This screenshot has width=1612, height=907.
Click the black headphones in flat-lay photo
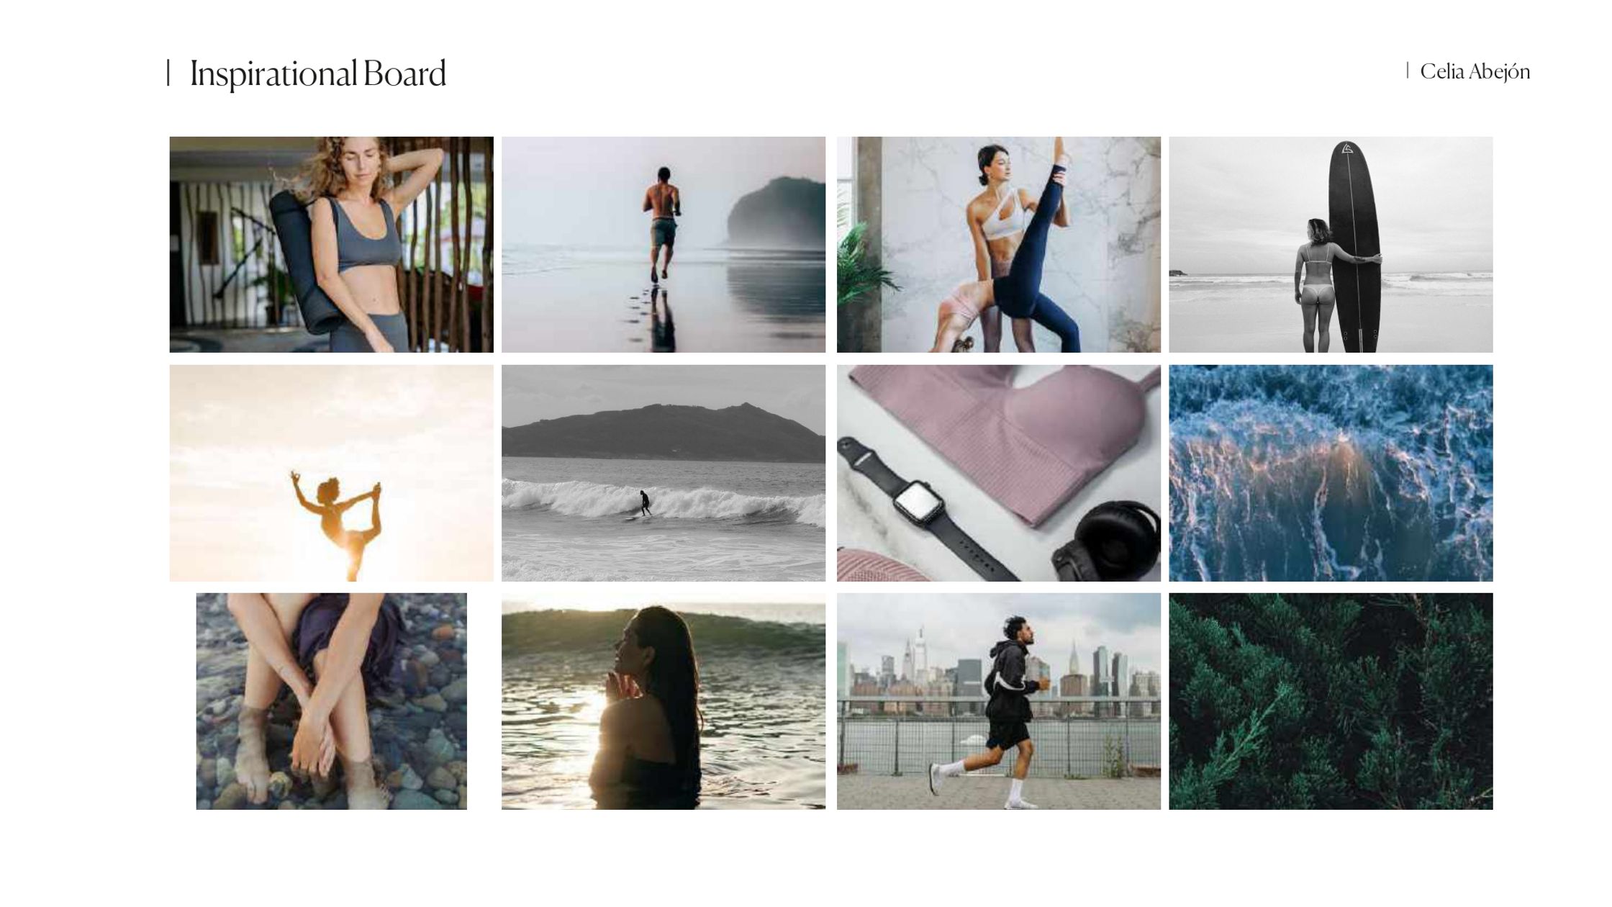coord(1108,541)
